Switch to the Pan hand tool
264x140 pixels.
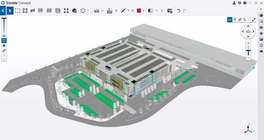[235, 20]
